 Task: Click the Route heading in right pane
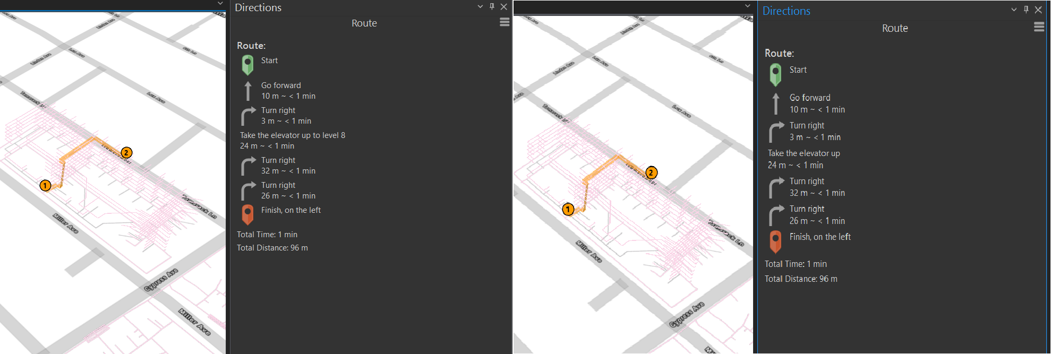point(895,28)
